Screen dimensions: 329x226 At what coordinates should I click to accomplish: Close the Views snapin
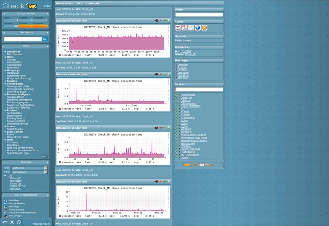coord(48,46)
